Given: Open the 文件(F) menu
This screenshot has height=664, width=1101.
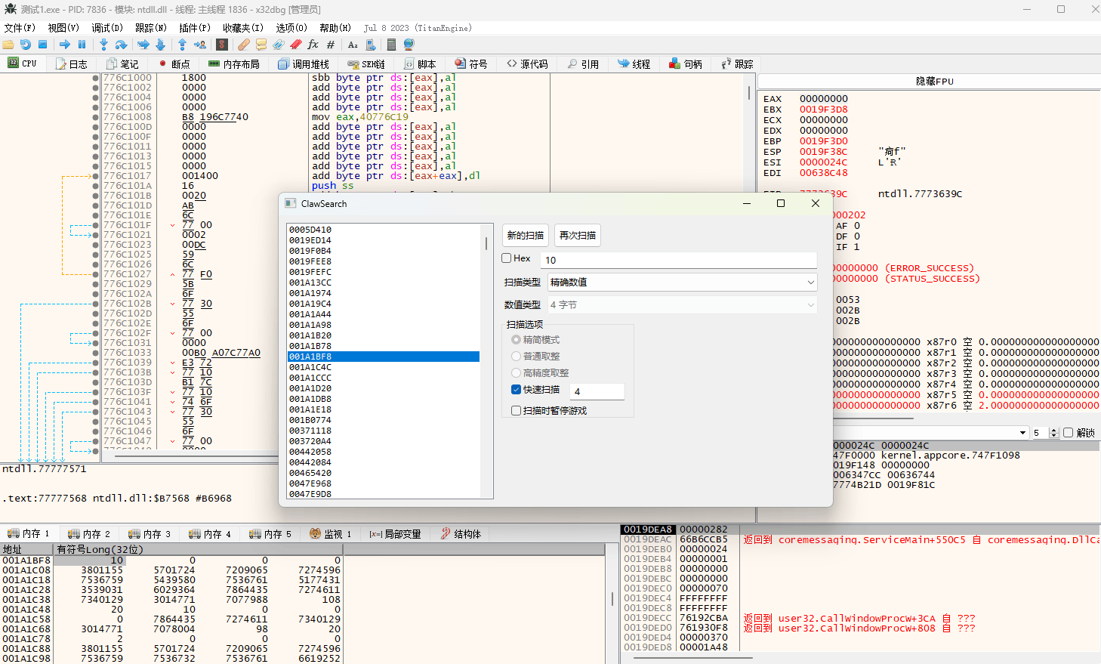Looking at the screenshot, I should point(20,28).
